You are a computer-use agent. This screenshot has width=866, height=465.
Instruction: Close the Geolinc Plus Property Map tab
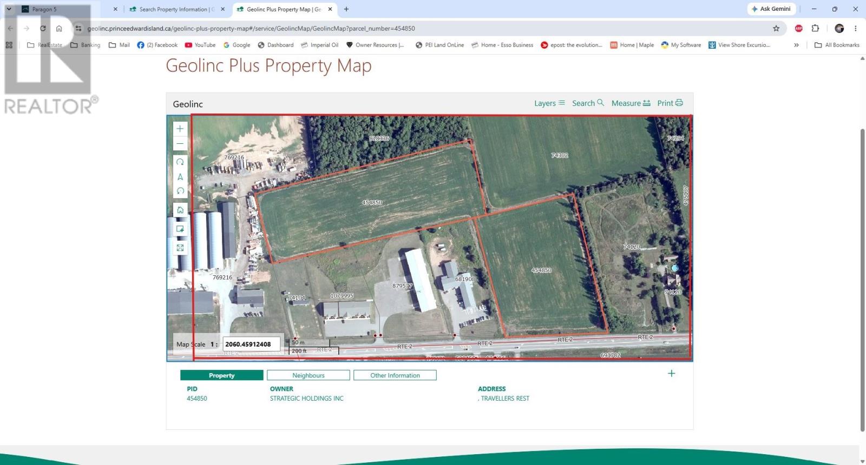pos(330,9)
